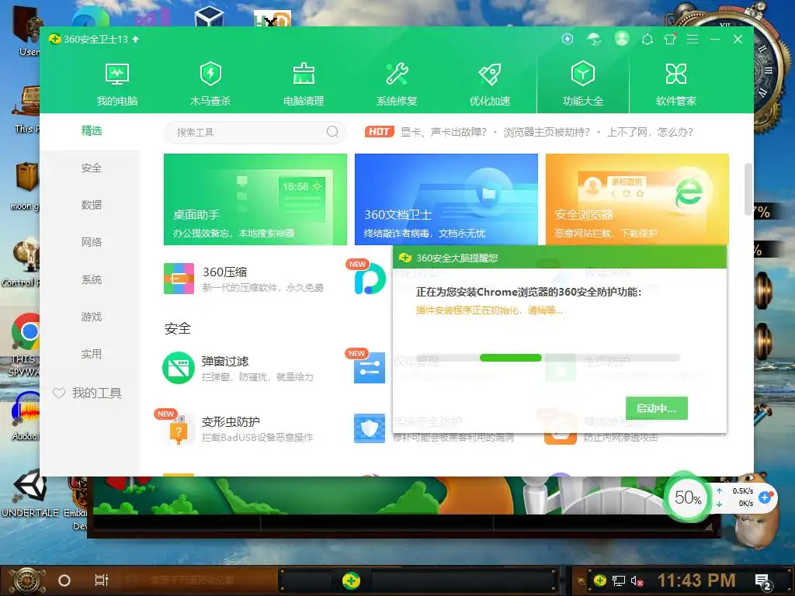Select 网络 category in sidebar
The width and height of the screenshot is (795, 596).
tap(92, 242)
